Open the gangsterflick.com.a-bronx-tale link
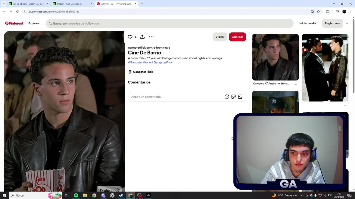This screenshot has width=355, height=199. click(x=149, y=48)
